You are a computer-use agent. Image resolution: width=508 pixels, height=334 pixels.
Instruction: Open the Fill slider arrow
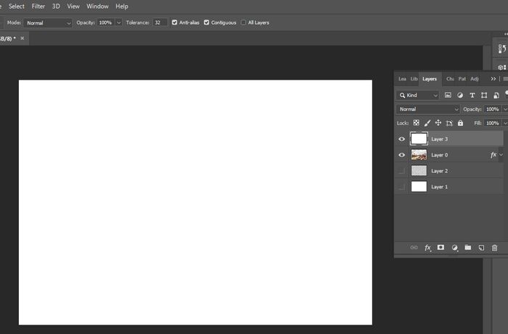point(505,123)
